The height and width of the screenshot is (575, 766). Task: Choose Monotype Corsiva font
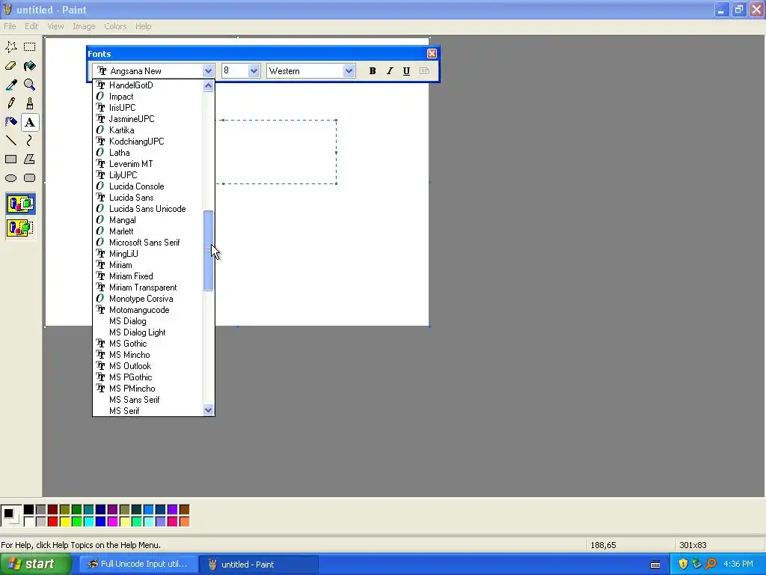click(x=147, y=299)
